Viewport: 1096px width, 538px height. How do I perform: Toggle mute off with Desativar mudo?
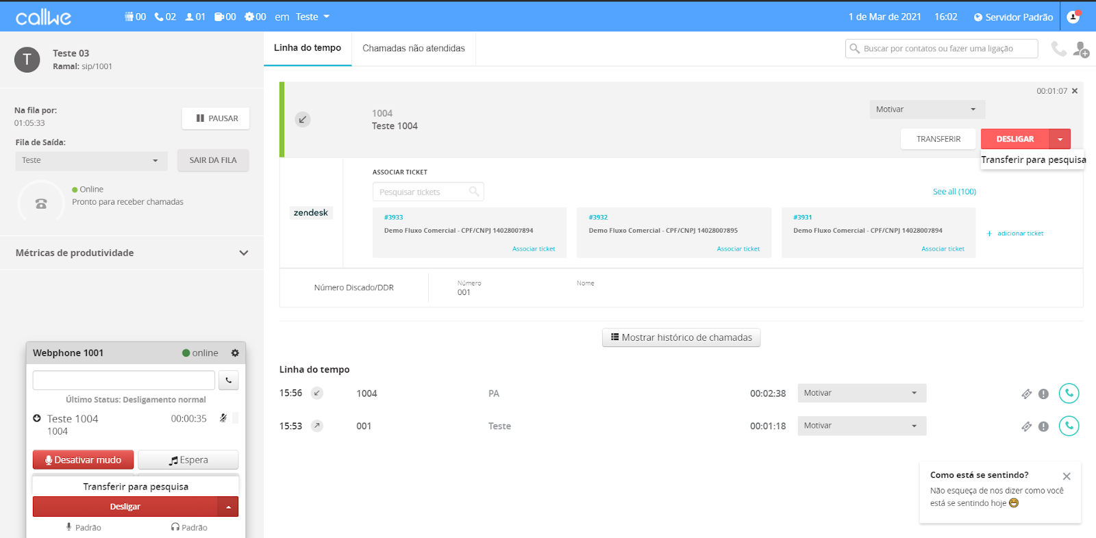(x=84, y=460)
